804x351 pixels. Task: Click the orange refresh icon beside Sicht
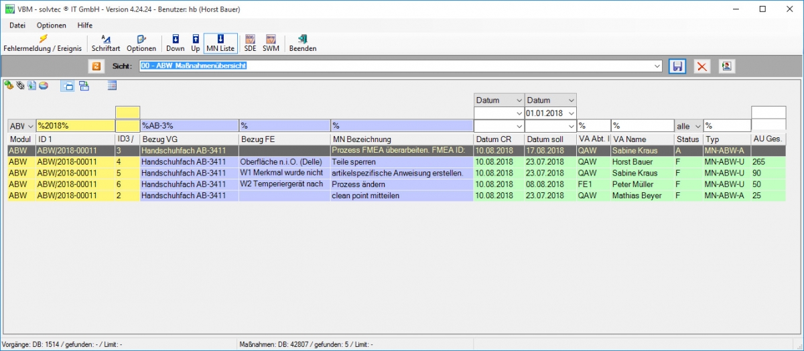[x=96, y=66]
